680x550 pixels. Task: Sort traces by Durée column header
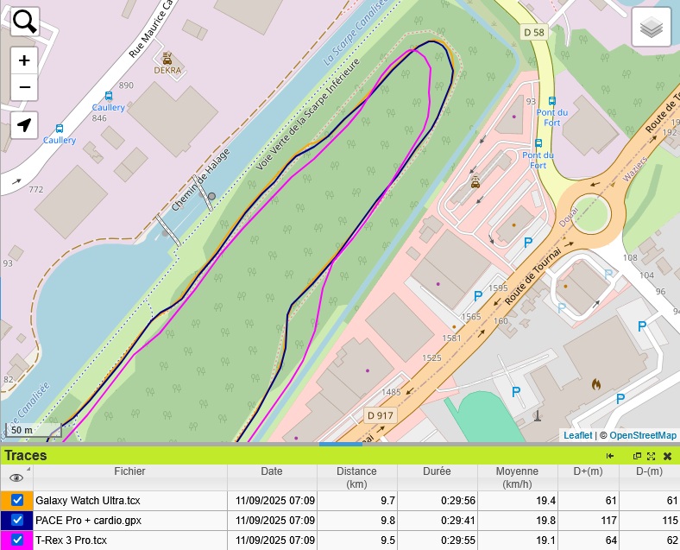coord(437,471)
